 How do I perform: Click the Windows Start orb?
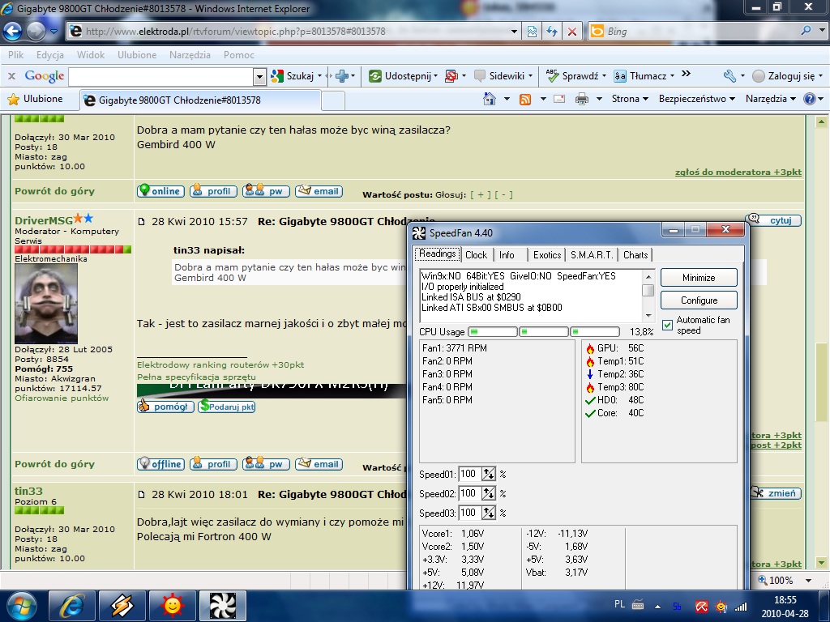21,606
